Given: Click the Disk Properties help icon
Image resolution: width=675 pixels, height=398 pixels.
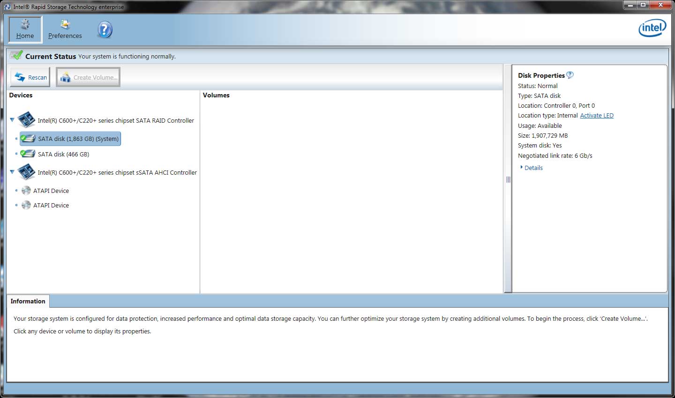Looking at the screenshot, I should (570, 75).
